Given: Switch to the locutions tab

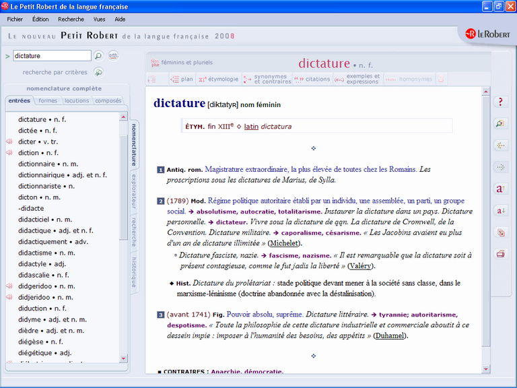Looking at the screenshot, I should 77,100.
